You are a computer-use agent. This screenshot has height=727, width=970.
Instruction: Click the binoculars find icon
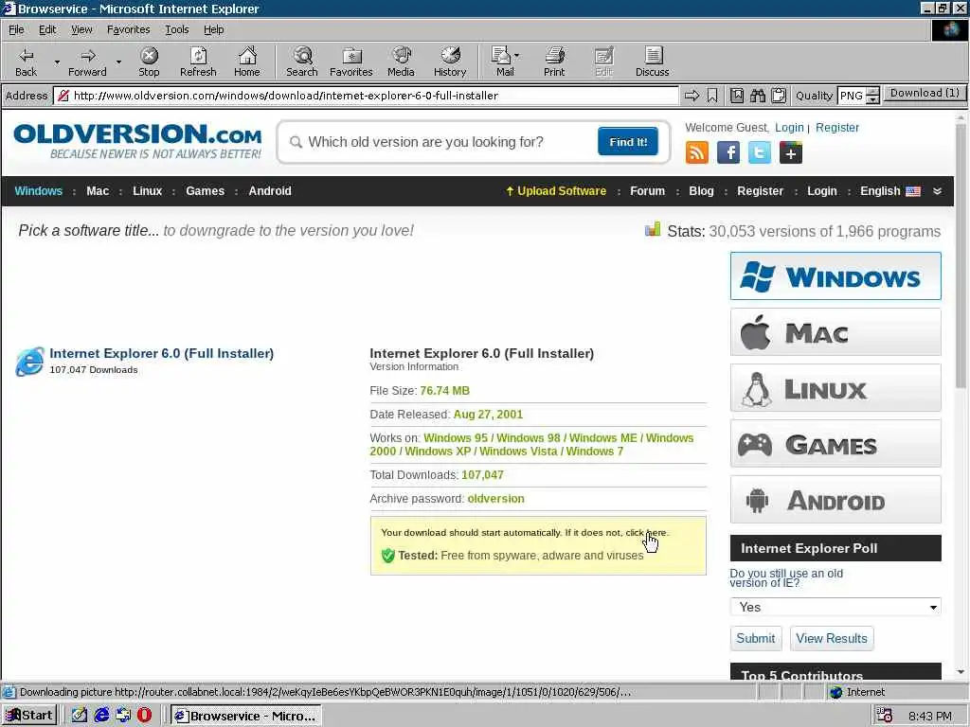pyautogui.click(x=757, y=96)
